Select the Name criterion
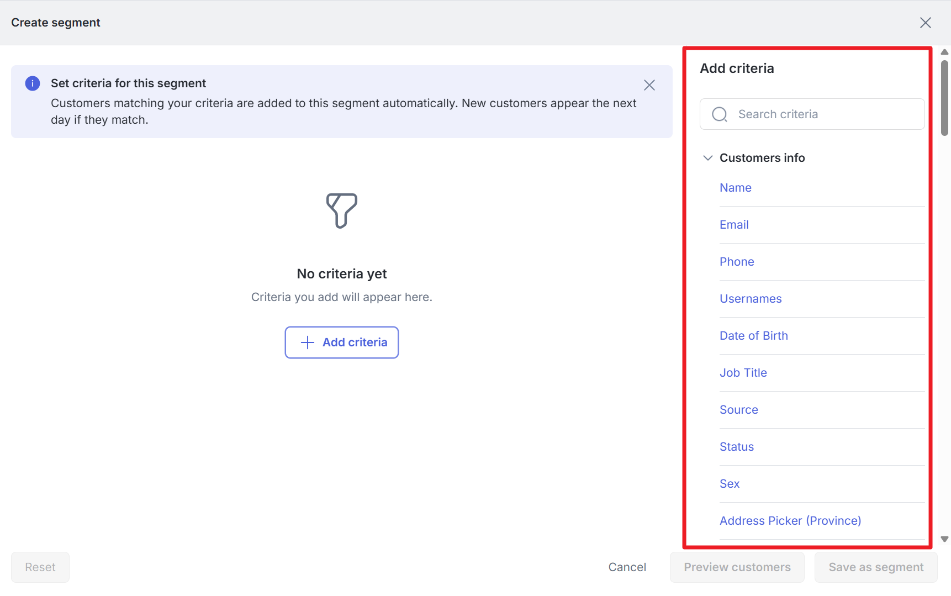Viewport: 951px width, 596px height. (x=735, y=188)
